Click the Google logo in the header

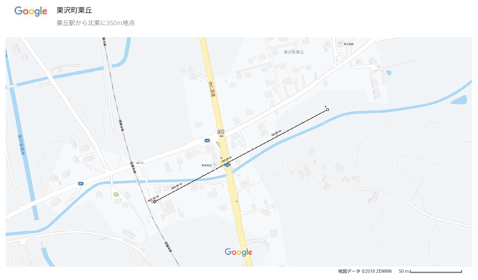31,11
